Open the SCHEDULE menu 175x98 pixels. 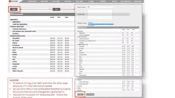pos(33,1)
